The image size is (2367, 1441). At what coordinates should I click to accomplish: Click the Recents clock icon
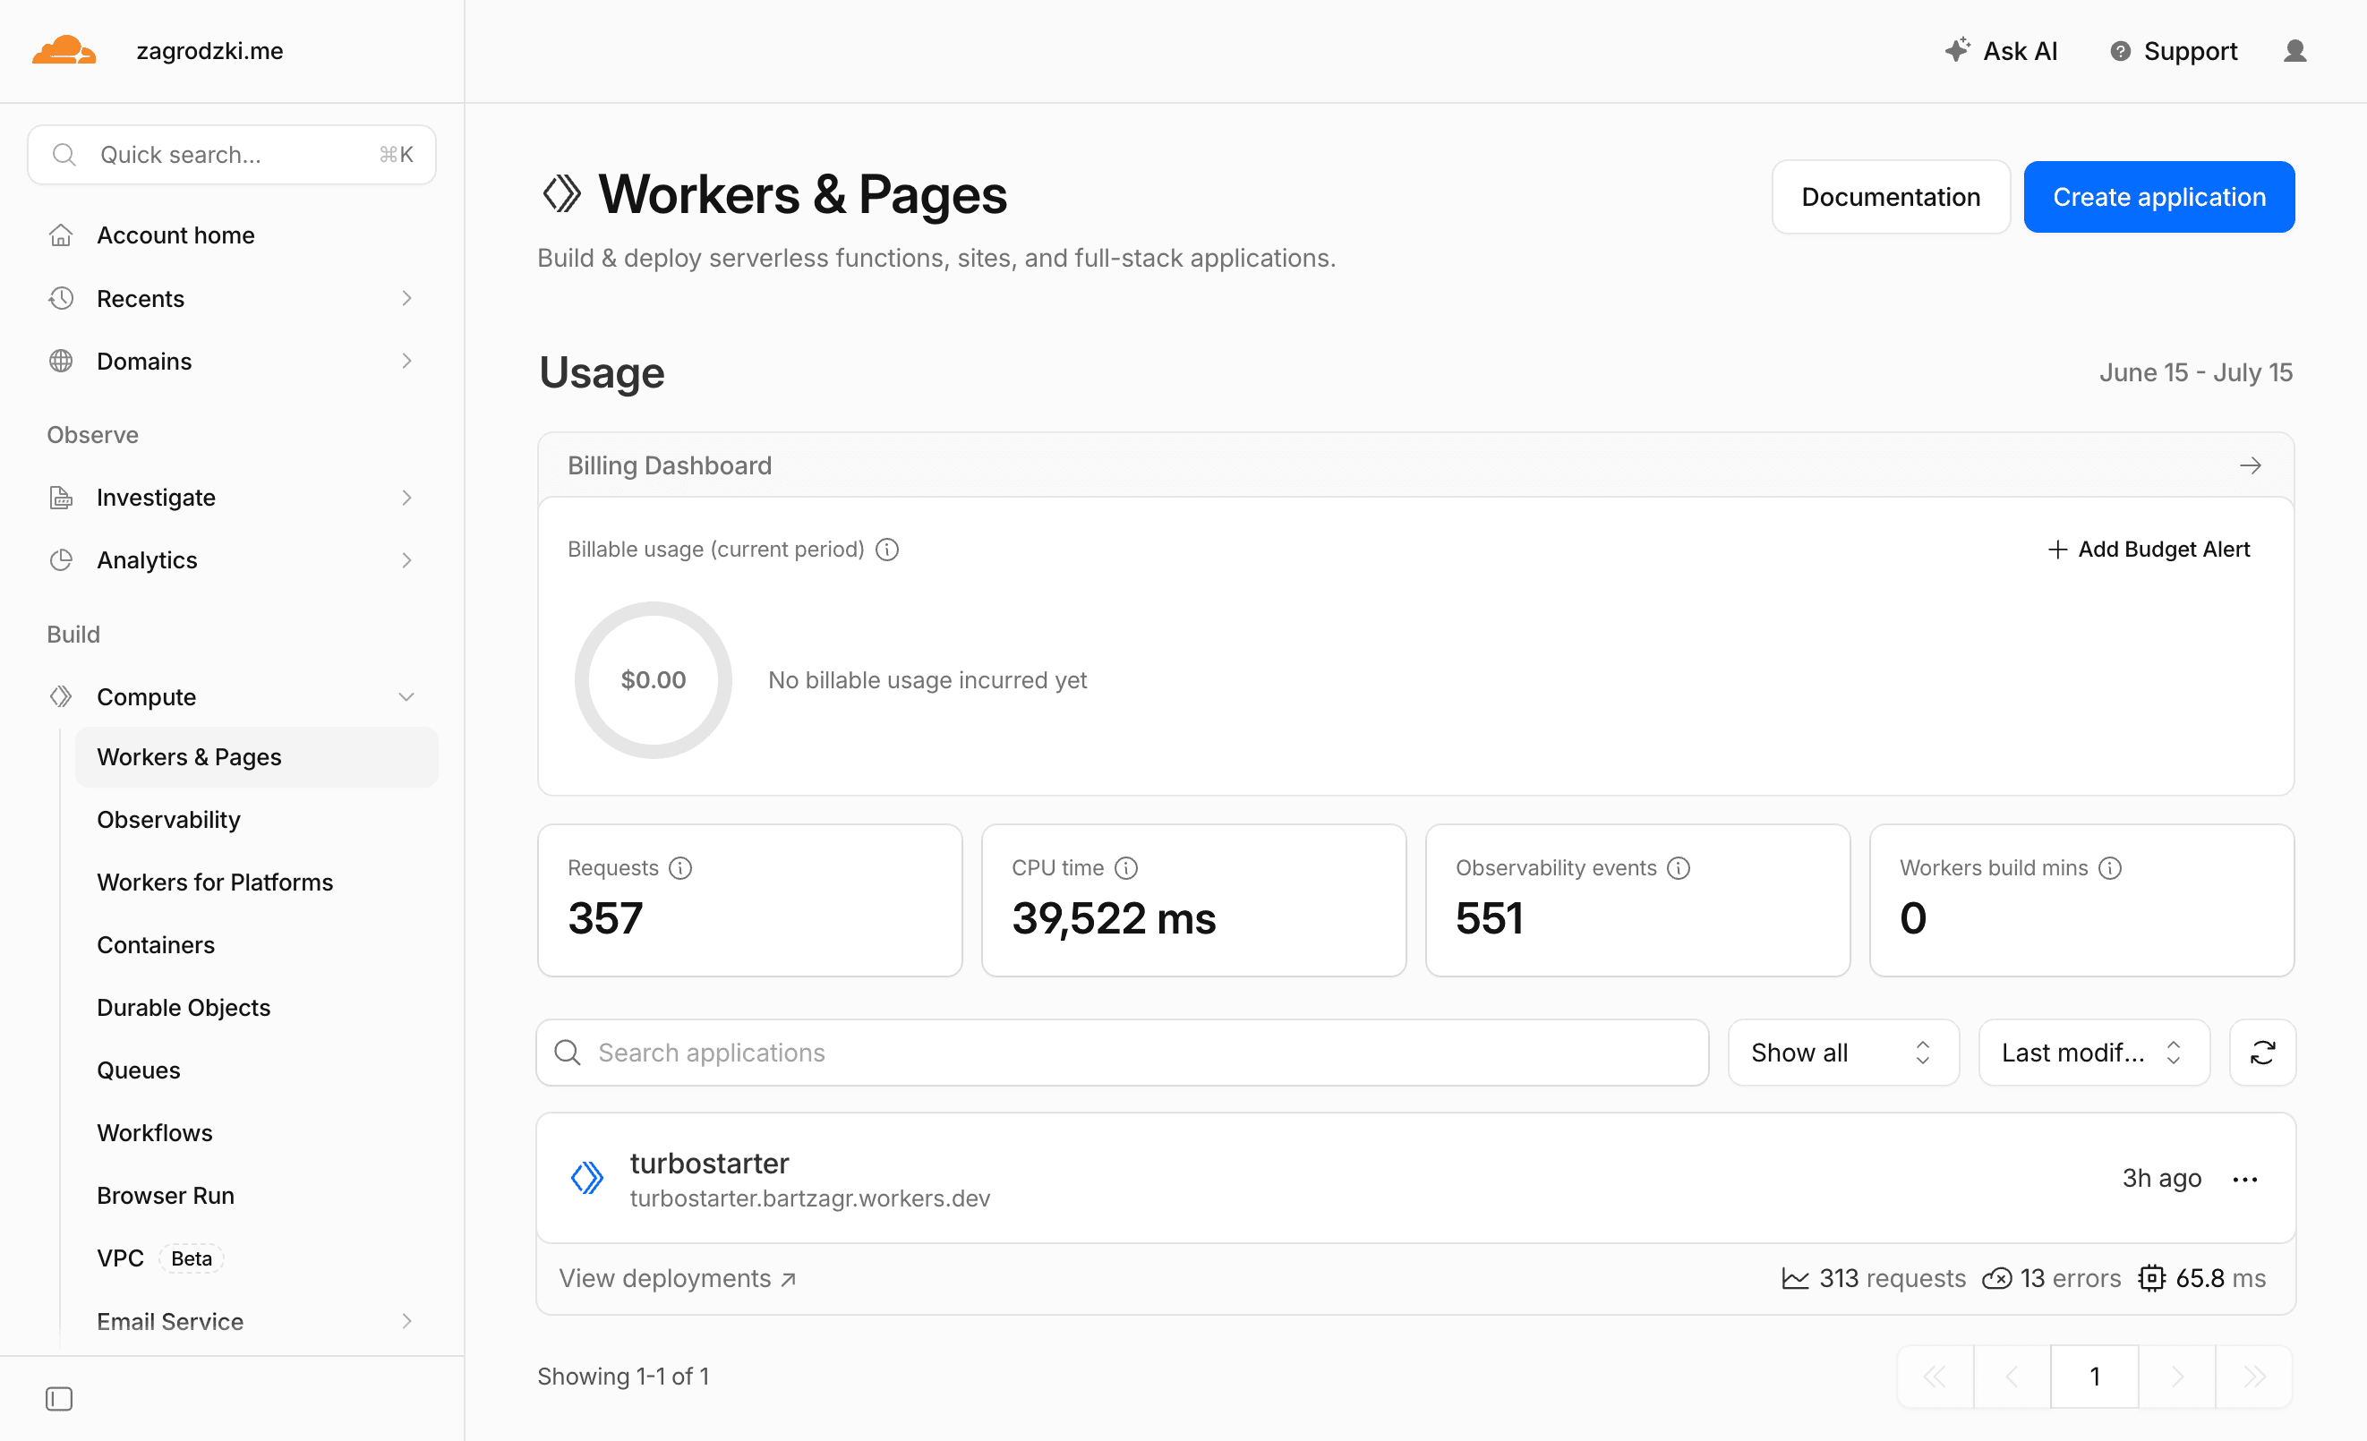tap(62, 299)
